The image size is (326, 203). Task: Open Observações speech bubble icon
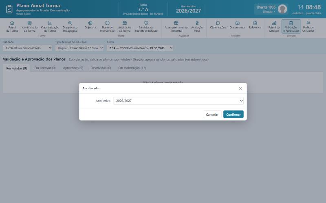point(218,23)
